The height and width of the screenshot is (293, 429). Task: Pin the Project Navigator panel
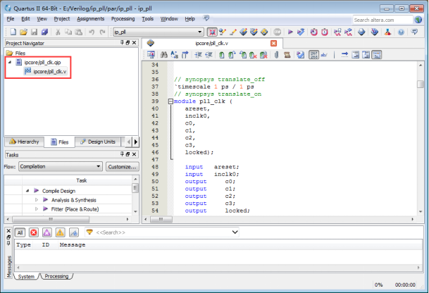click(122, 43)
